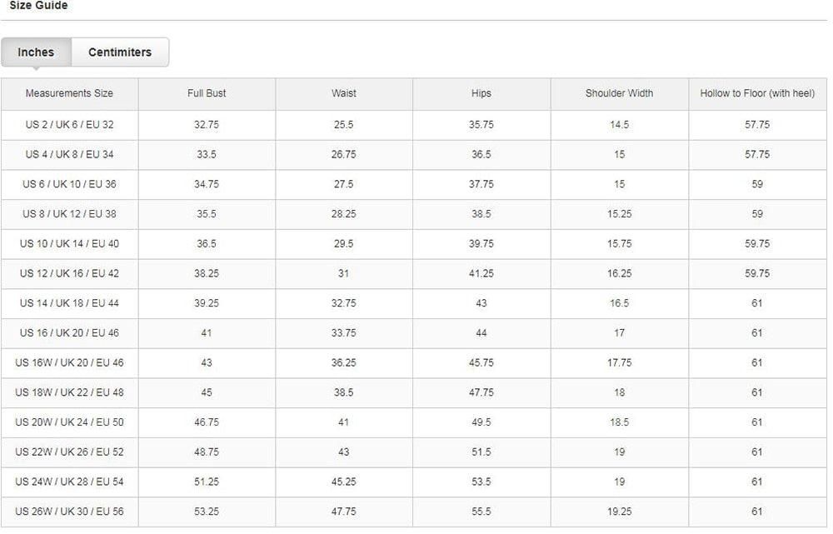Select the US 6 / UK 10 row label
This screenshot has height=534, width=833.
[x=69, y=184]
